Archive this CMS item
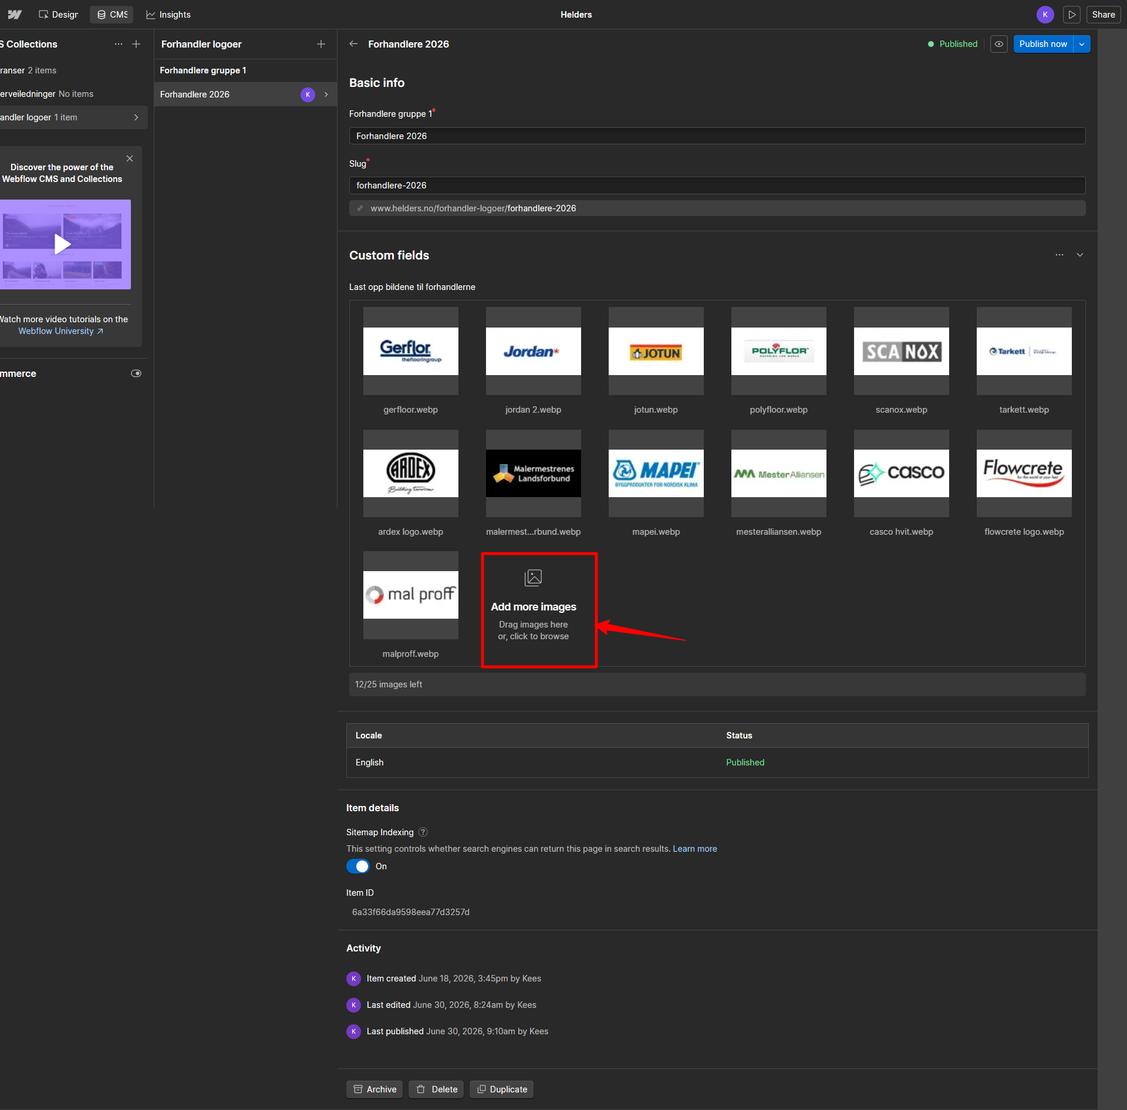The image size is (1127, 1110). 374,1089
